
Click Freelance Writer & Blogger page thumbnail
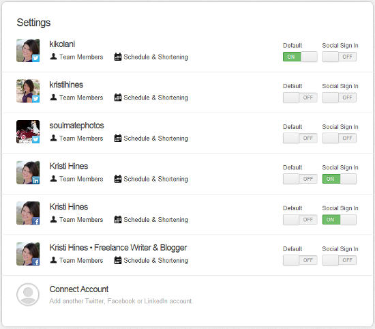click(x=28, y=254)
